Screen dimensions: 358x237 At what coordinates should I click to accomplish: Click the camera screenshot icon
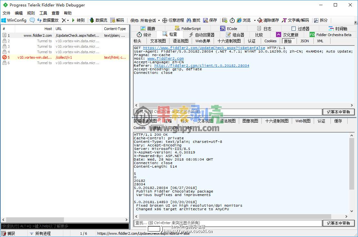pyautogui.click(x=225, y=20)
